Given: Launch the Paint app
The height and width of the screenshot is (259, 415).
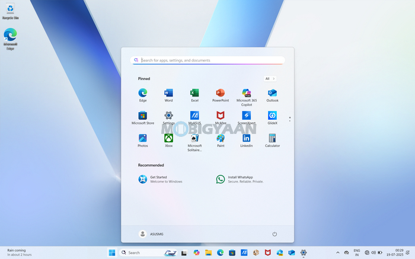Looking at the screenshot, I should (x=221, y=140).
